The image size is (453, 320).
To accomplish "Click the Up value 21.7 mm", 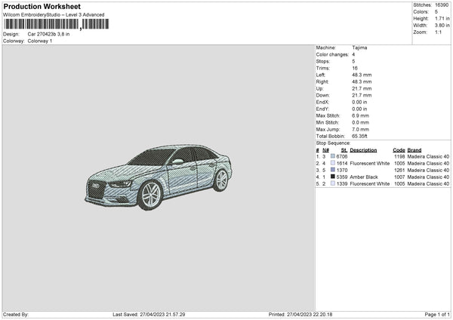I will coord(362,88).
